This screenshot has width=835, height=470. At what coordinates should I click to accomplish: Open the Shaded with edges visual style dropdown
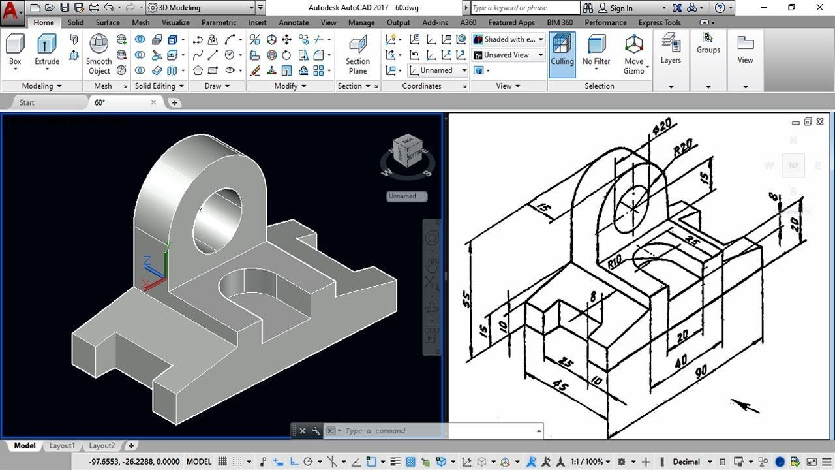coord(508,39)
